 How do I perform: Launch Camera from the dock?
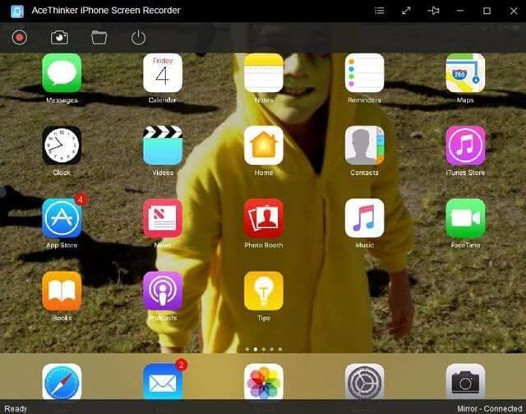click(465, 381)
